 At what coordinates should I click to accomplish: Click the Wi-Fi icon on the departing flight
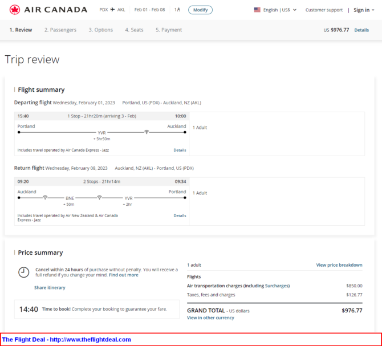(147, 132)
